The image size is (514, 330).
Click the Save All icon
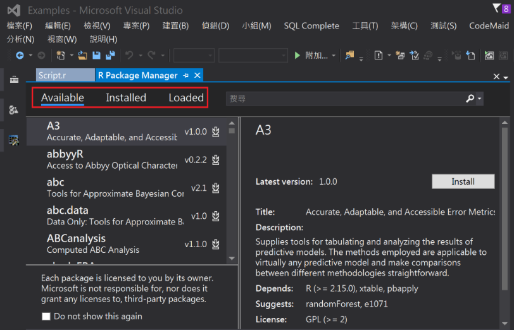coord(111,56)
